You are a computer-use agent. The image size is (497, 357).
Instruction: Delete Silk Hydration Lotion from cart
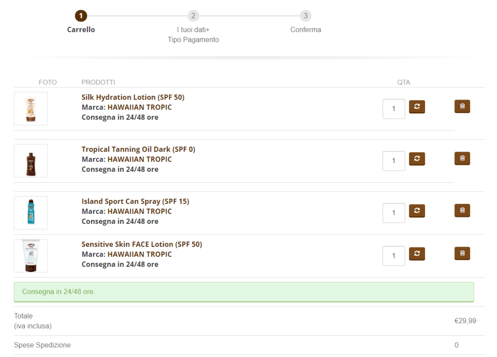coord(462,106)
